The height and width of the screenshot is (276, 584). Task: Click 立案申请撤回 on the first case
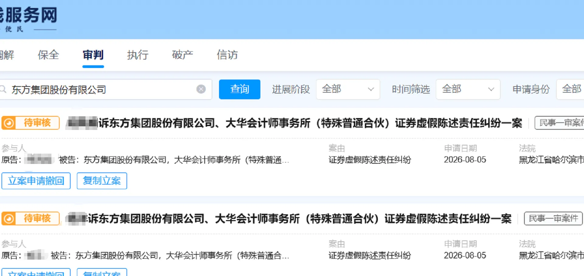pos(36,181)
